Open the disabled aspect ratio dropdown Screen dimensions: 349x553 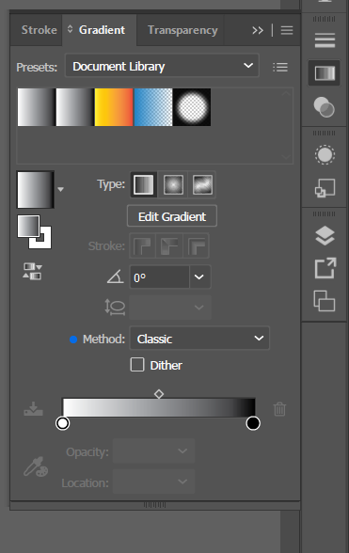170,308
